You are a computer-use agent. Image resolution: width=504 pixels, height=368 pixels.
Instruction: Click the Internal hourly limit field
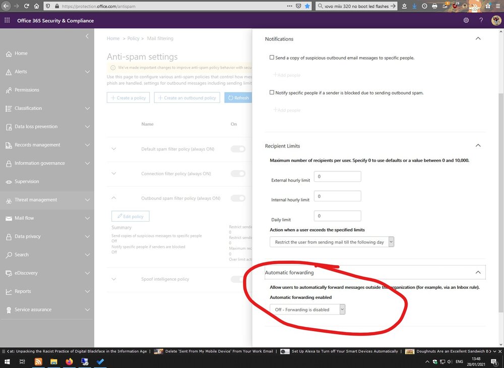point(338,196)
